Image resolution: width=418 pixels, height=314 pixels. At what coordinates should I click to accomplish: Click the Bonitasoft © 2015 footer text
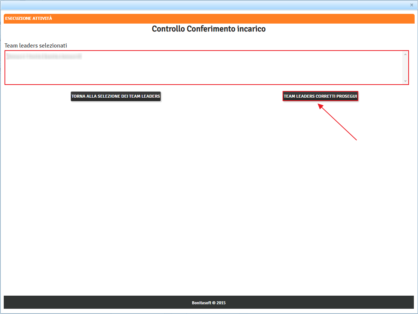[209, 303]
